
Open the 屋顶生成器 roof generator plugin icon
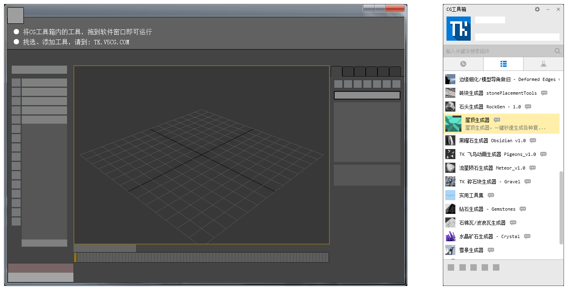pos(453,124)
